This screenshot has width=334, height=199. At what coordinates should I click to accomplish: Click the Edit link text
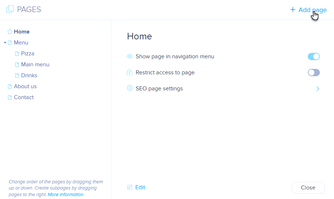click(x=140, y=187)
